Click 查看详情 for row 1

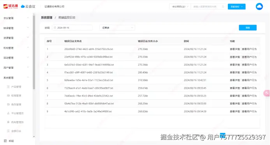click(x=235, y=49)
